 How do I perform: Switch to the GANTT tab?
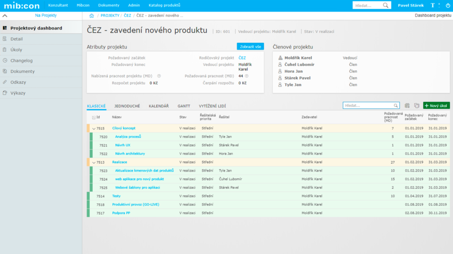[x=184, y=106]
